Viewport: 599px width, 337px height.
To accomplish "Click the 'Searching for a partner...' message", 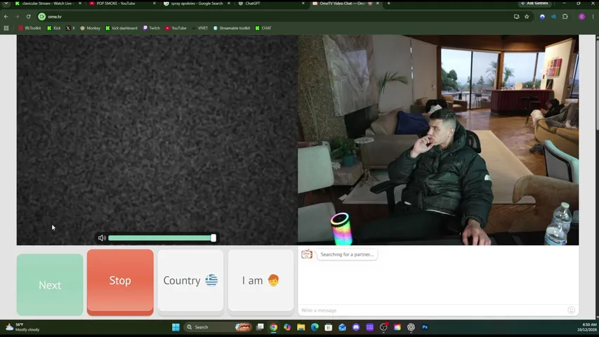I will (347, 254).
